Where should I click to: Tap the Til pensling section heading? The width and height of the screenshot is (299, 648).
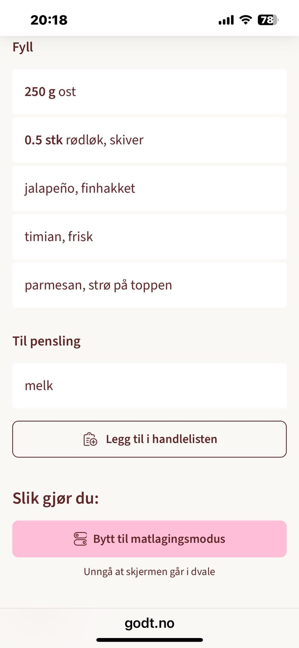(46, 341)
